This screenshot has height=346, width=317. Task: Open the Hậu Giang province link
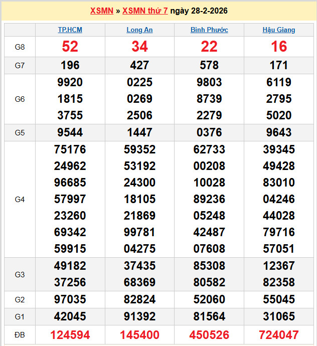[279, 30]
